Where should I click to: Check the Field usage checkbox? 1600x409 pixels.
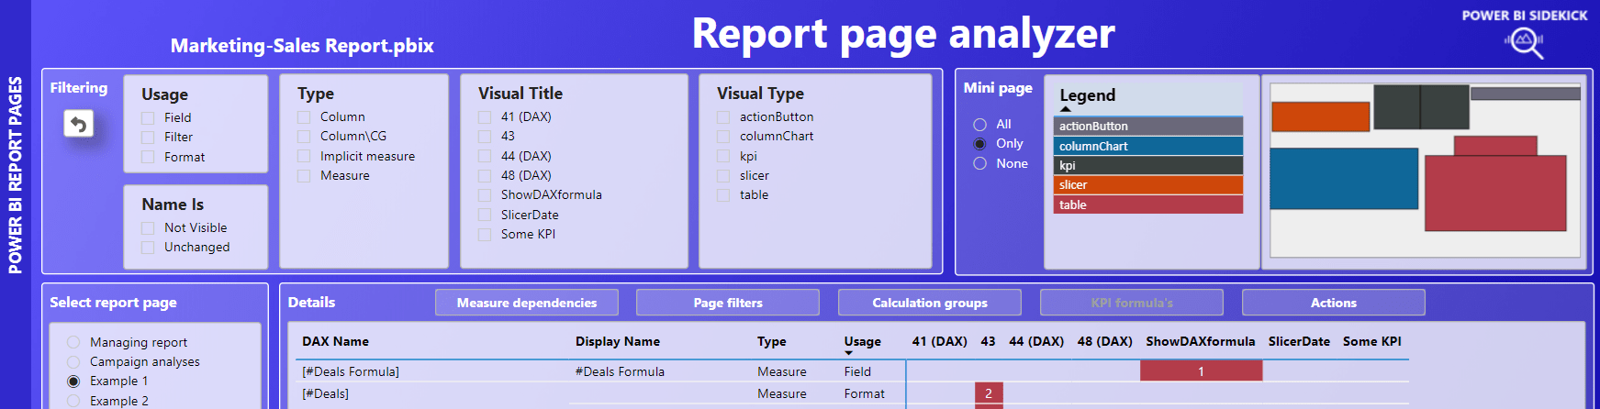point(148,118)
